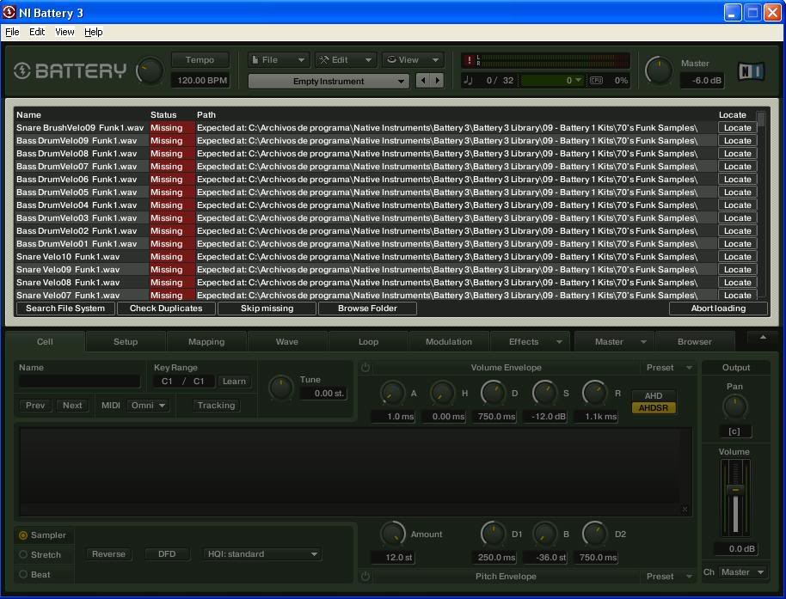Select the Beat playback mode
The image size is (786, 599).
(x=23, y=574)
